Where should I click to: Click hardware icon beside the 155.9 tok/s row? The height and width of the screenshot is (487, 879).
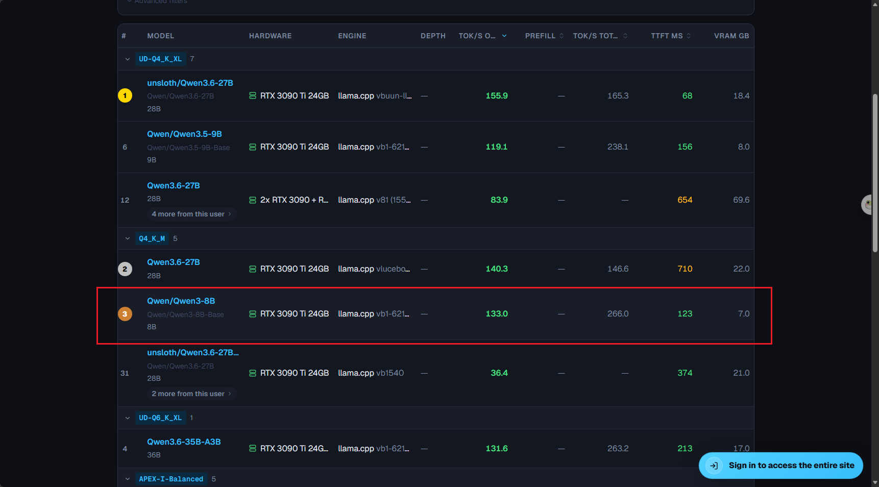point(253,96)
